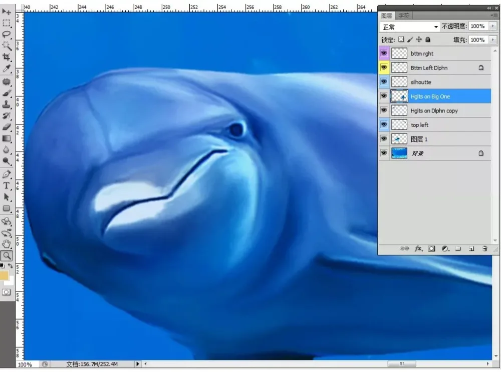Screen dimensions: 501x372
Task: Select the Gradient tool
Action: click(x=7, y=138)
